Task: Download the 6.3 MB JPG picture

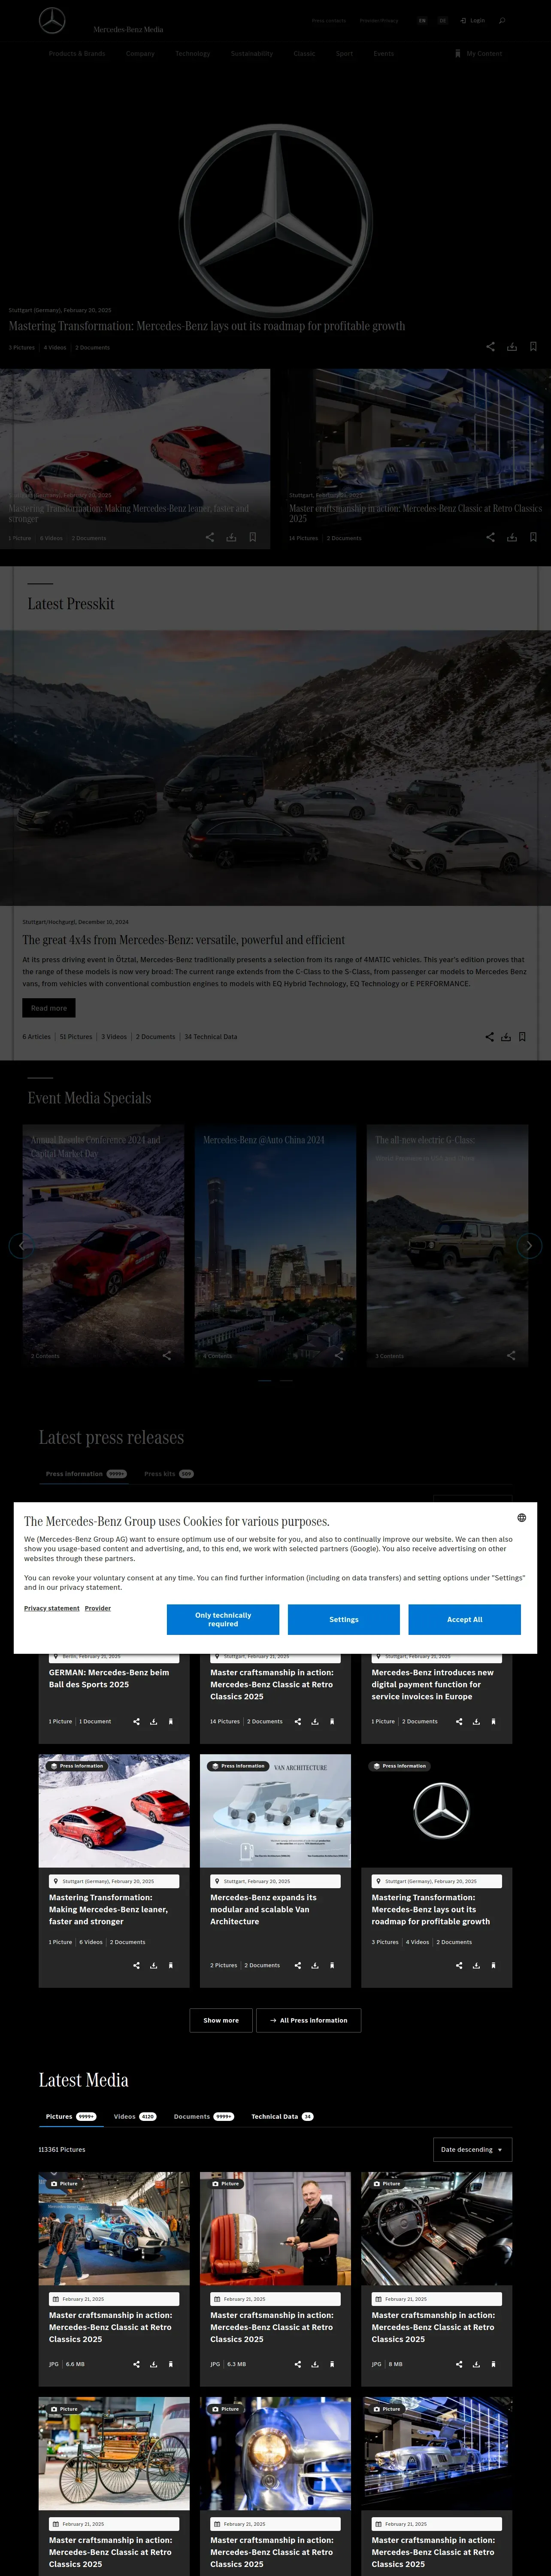Action: click(315, 2364)
